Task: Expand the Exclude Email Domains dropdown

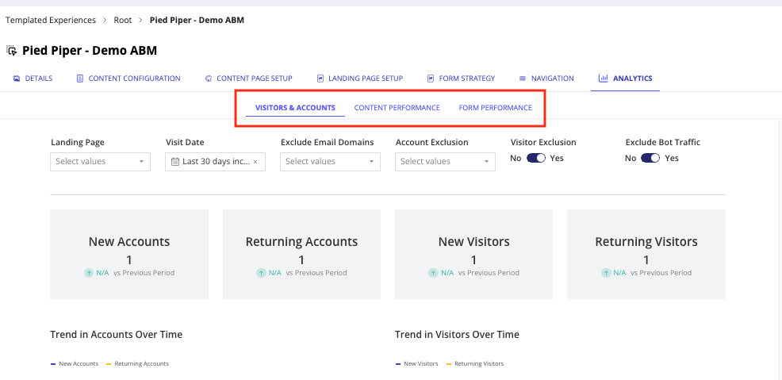Action: pos(330,162)
